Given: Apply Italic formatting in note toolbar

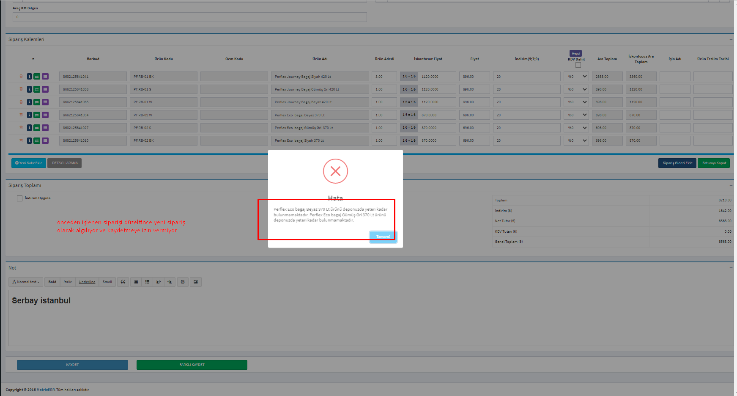Looking at the screenshot, I should (68, 282).
